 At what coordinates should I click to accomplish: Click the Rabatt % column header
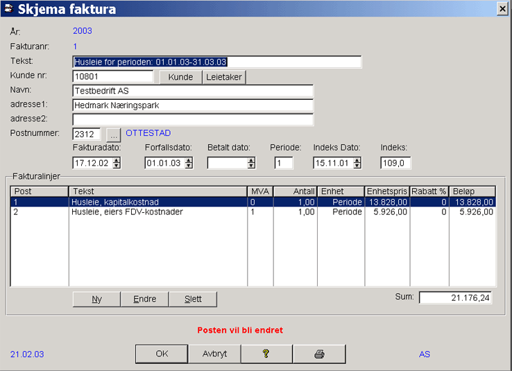click(x=429, y=191)
